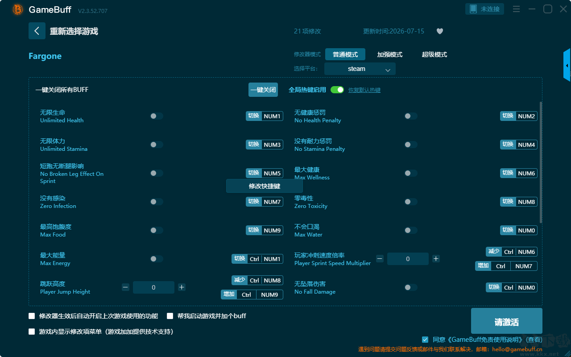Screen dimensions: 571x357
Task: Toggle Unlimited Health switch
Action: tap(157, 116)
